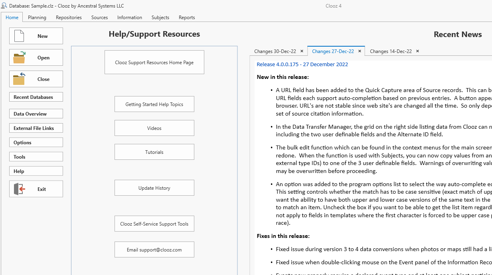Open the Sources ribbon tab
Screen dimensions: 492x275
click(99, 18)
